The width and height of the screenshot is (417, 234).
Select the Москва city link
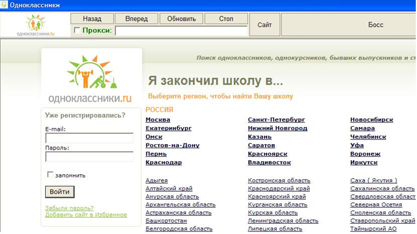(x=158, y=119)
